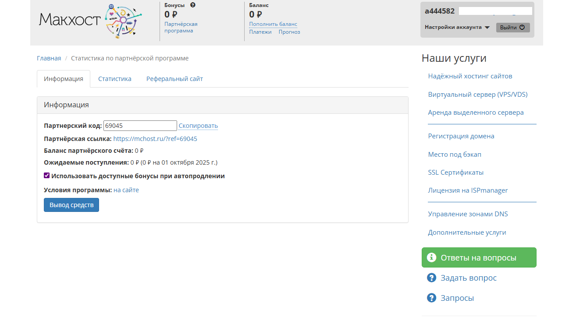The width and height of the screenshot is (569, 317).
Task: Select the Информация tab
Action: tap(64, 79)
